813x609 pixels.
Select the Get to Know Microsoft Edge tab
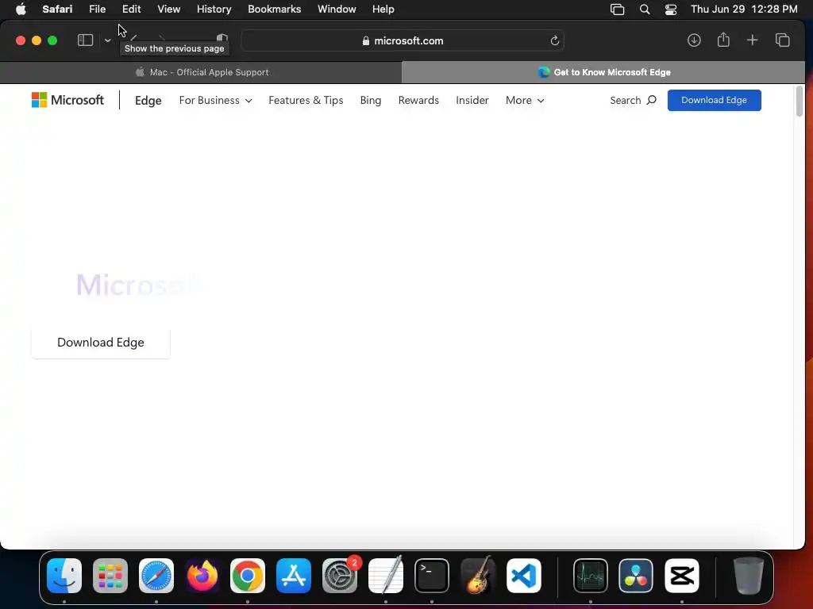point(603,72)
